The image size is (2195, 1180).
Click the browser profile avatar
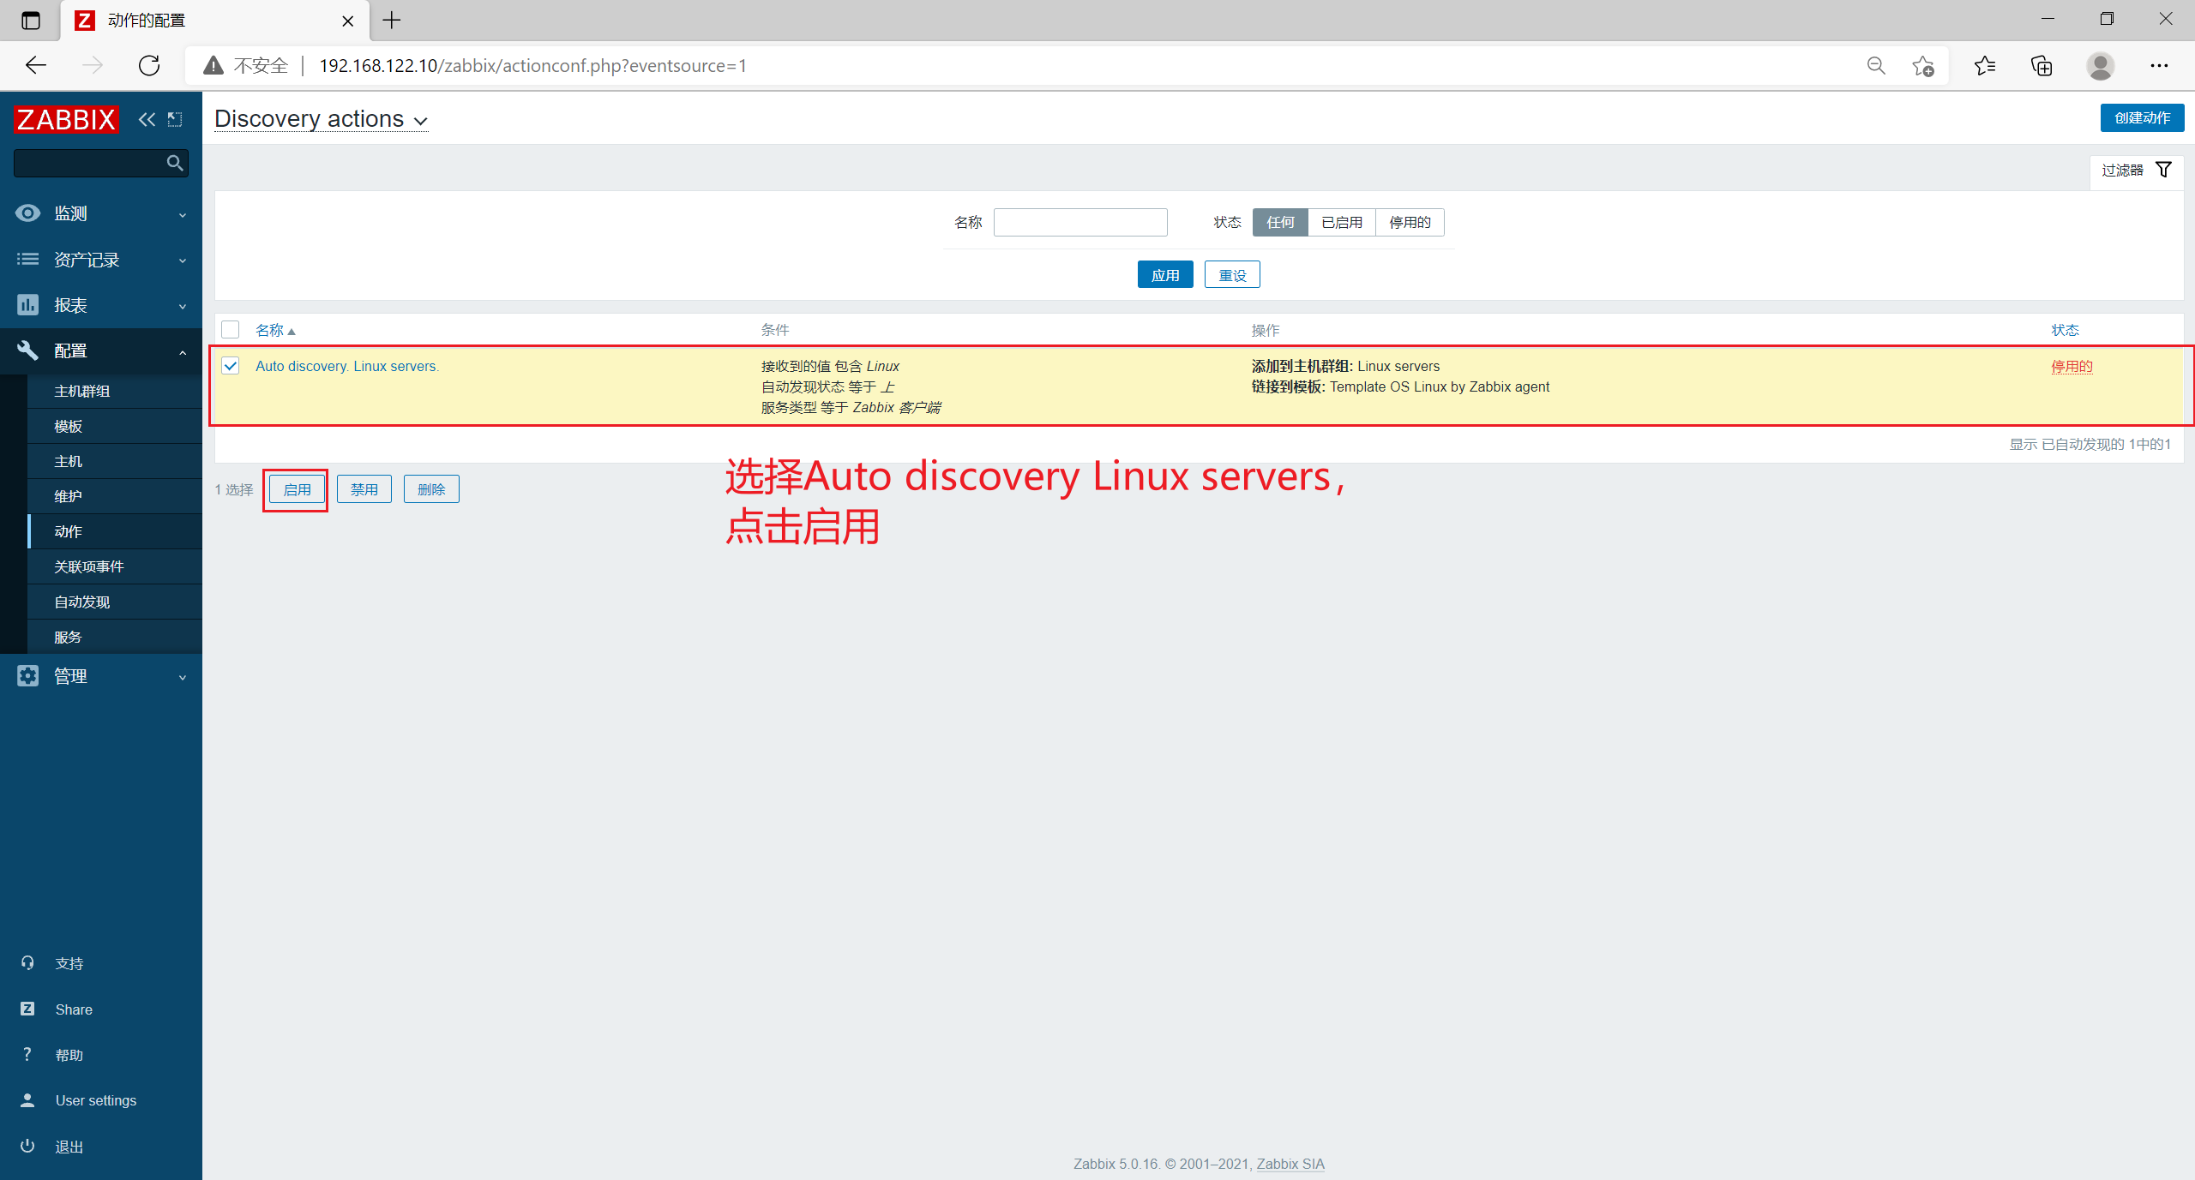pyautogui.click(x=2101, y=65)
